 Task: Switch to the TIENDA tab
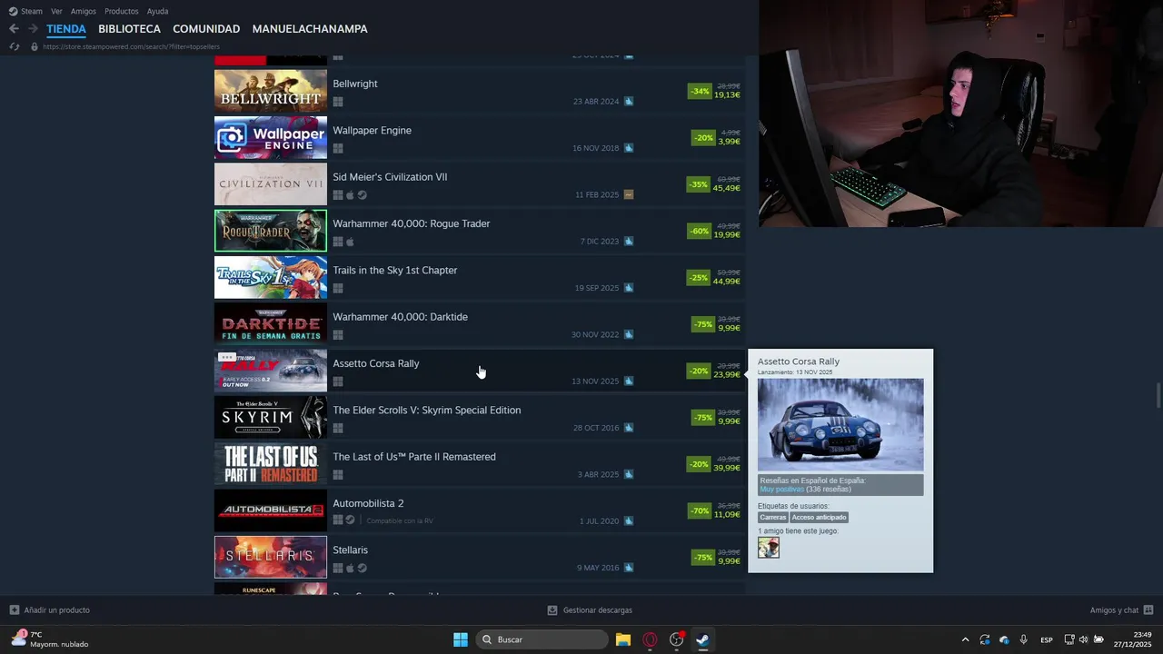pos(66,29)
